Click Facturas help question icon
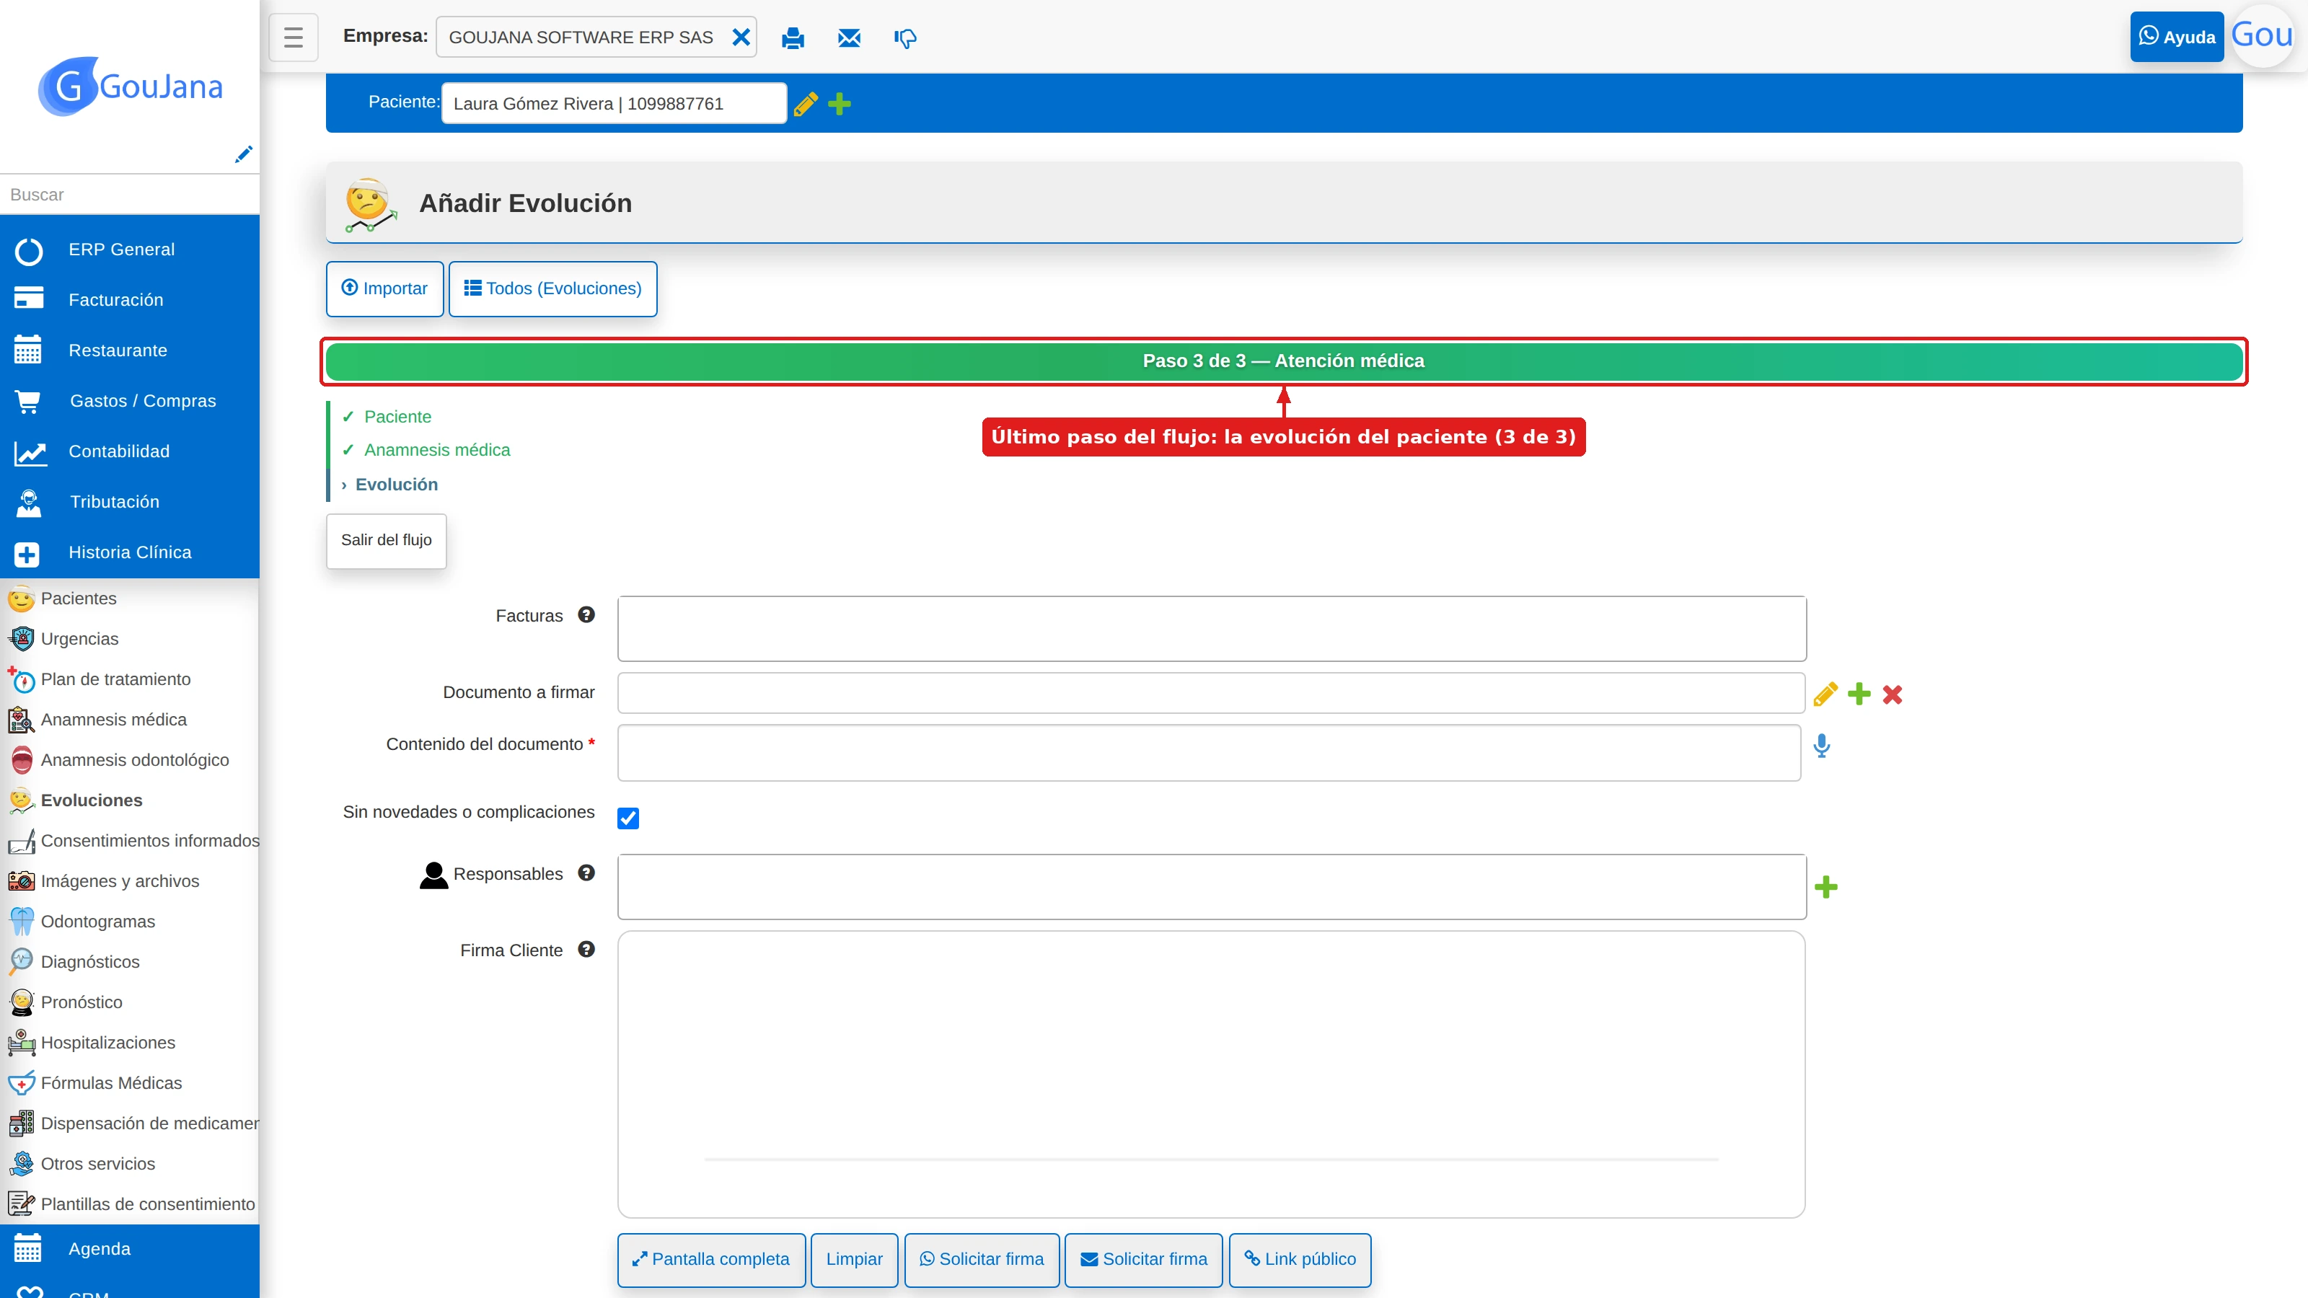Viewport: 2308px width, 1298px height. (x=586, y=614)
